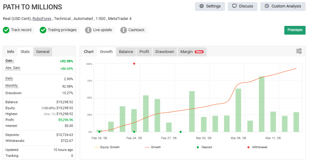Screen dimensions: 309x160
Task: Click the Custom Analysis clock icon
Action: (267, 6)
